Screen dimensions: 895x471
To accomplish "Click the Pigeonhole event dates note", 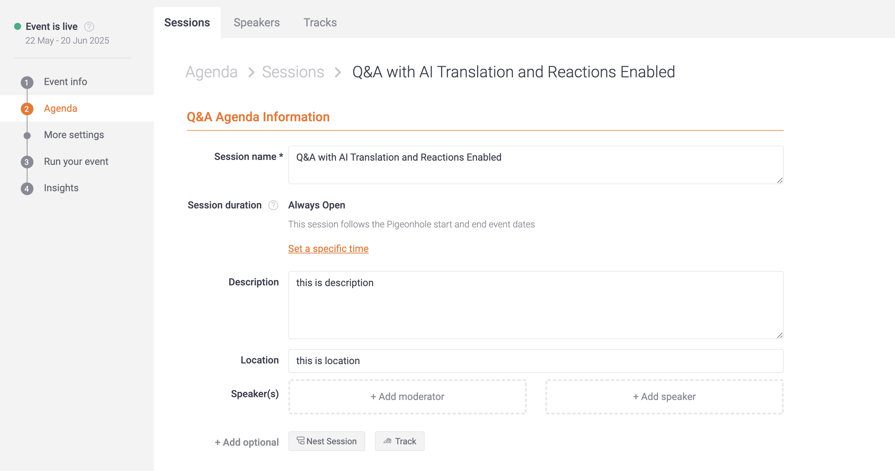I will point(411,224).
